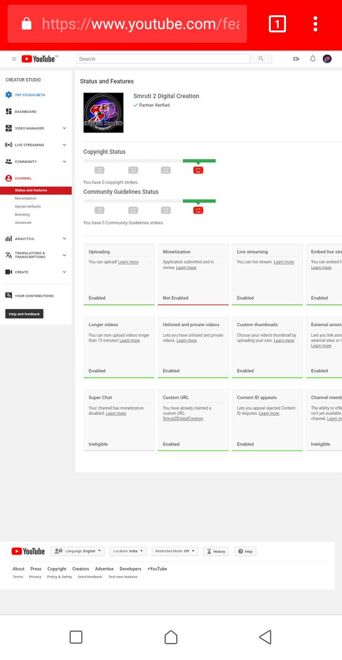This screenshot has width=342, height=660.
Task: Open the notifications bell
Action: (312, 59)
